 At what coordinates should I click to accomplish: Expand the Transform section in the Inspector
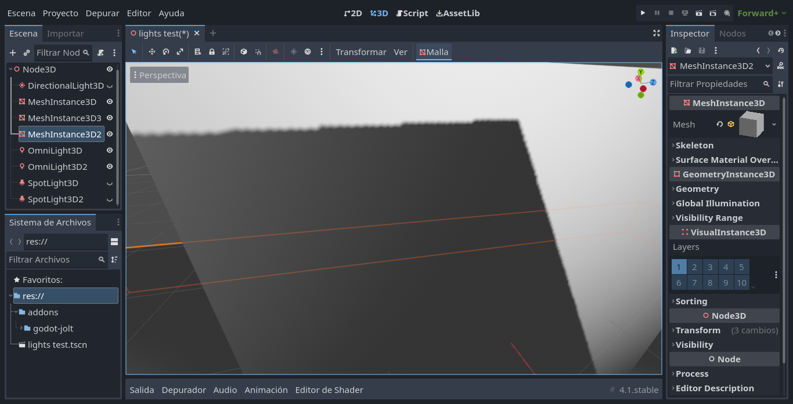tap(673, 330)
